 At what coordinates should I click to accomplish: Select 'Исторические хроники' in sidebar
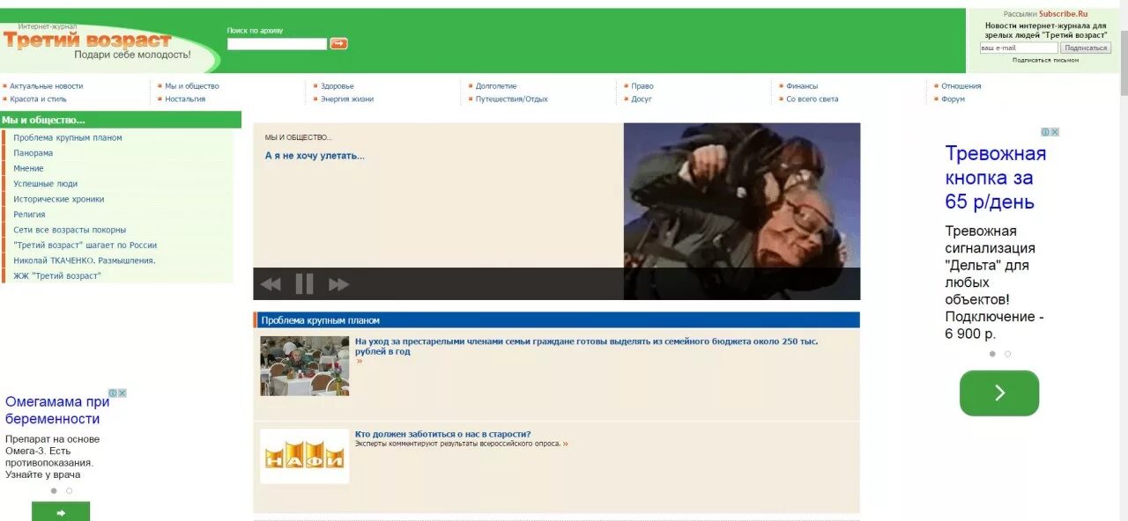coord(59,199)
